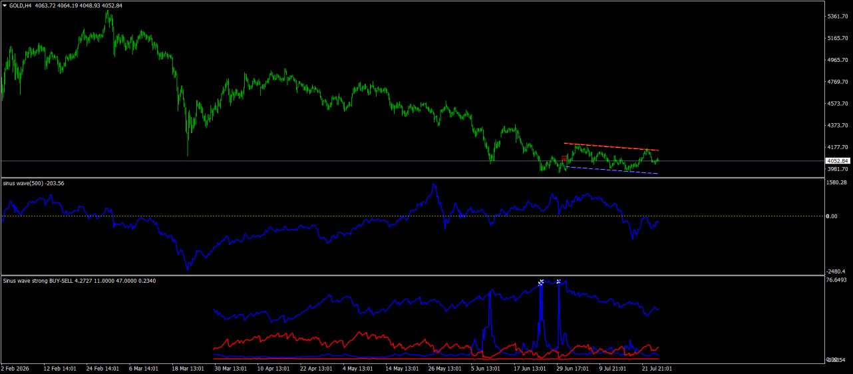
Task: Click the 76.6493 indicator scale value
Action: [x=837, y=280]
